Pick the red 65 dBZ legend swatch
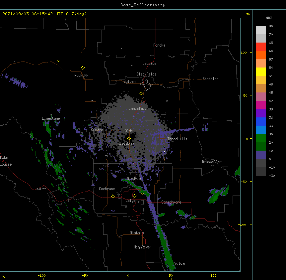 coord(261,47)
